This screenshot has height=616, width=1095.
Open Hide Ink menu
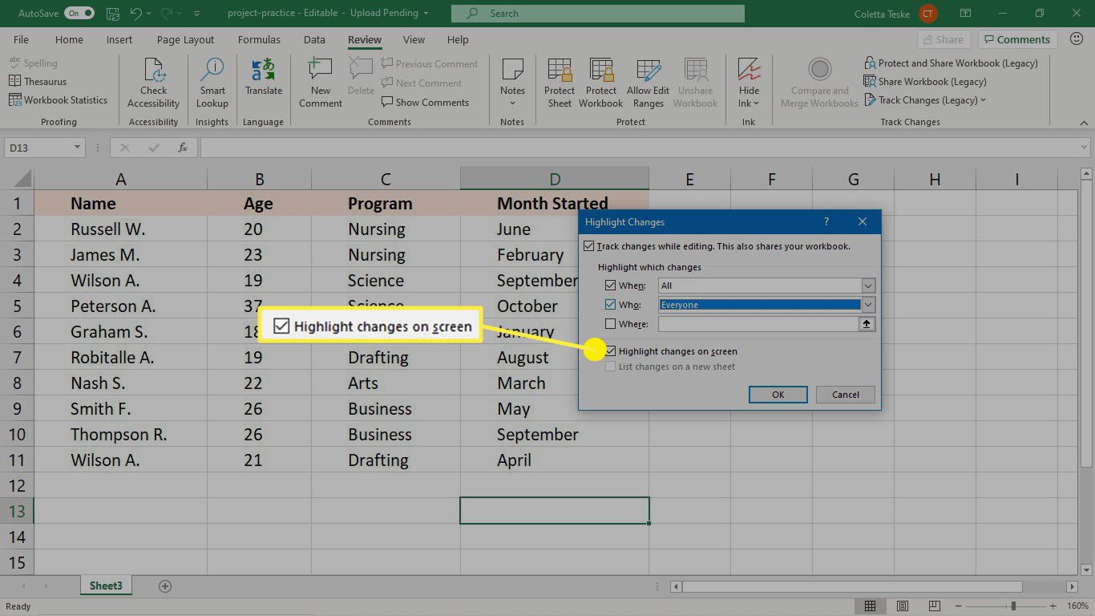(x=749, y=83)
